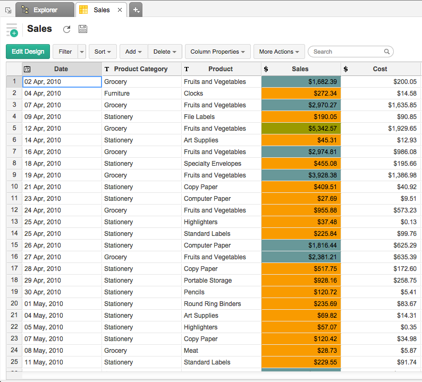
Task: Click the text type icon in the Product Category header
Action: click(107, 69)
